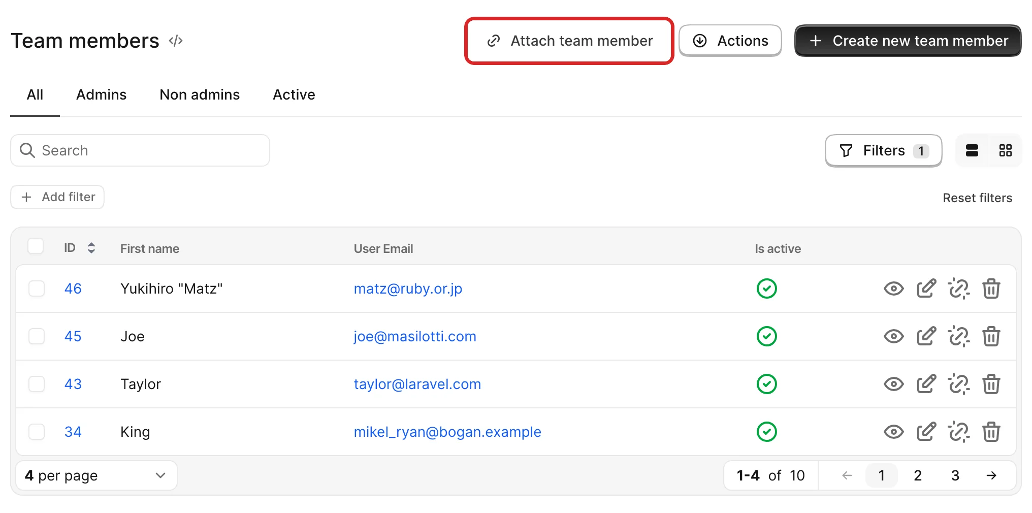1032x513 pixels.
Task: Switch to the Admins tab
Action: (101, 94)
